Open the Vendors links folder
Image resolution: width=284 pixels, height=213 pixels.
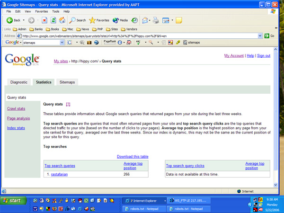(129, 29)
